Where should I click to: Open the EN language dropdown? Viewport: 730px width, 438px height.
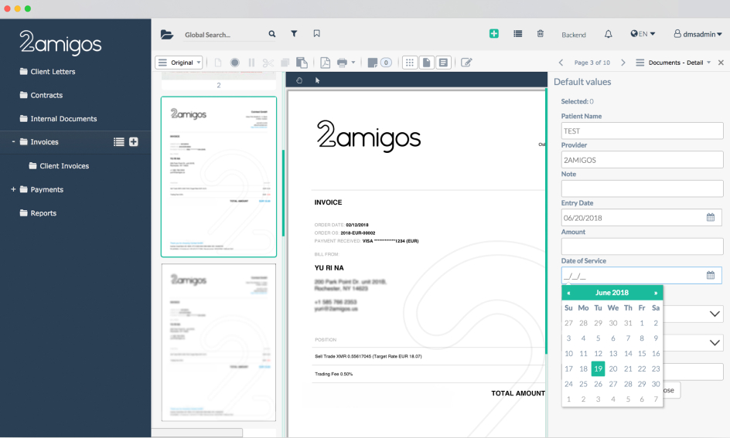click(x=643, y=34)
